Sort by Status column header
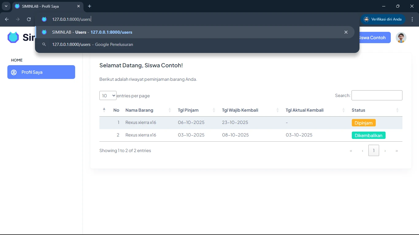This screenshot has width=419, height=235. click(x=358, y=110)
